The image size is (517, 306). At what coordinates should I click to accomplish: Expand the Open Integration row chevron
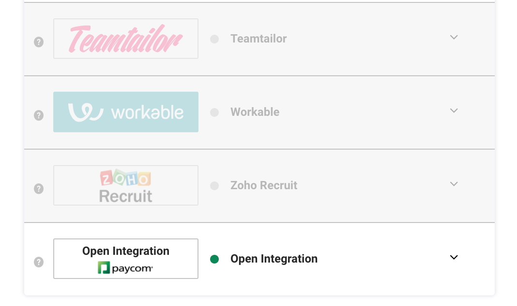(x=454, y=257)
